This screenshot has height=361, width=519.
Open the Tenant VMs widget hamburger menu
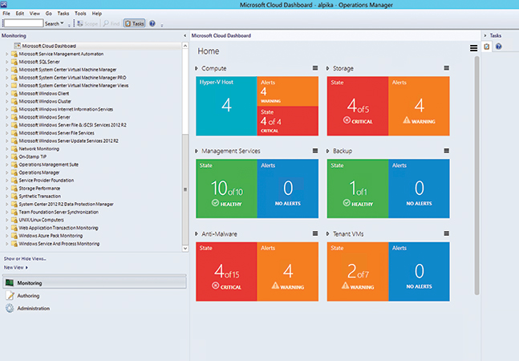(x=447, y=233)
